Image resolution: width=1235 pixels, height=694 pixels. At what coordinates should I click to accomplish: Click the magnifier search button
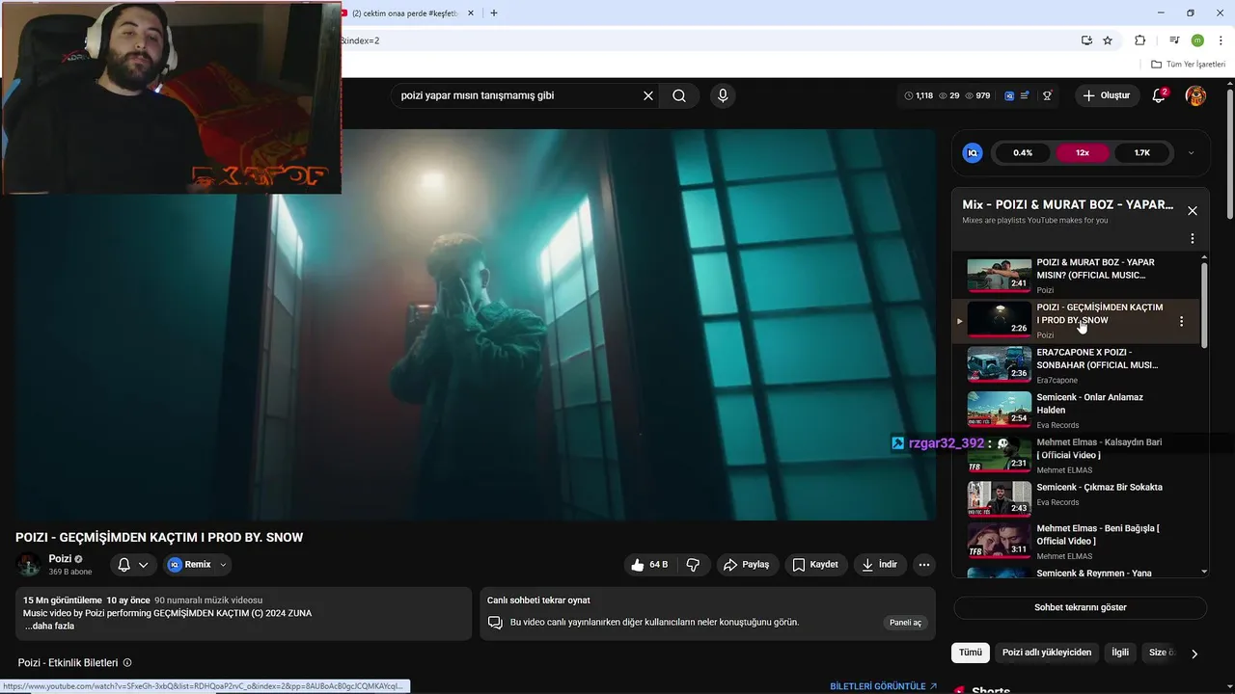tap(679, 95)
